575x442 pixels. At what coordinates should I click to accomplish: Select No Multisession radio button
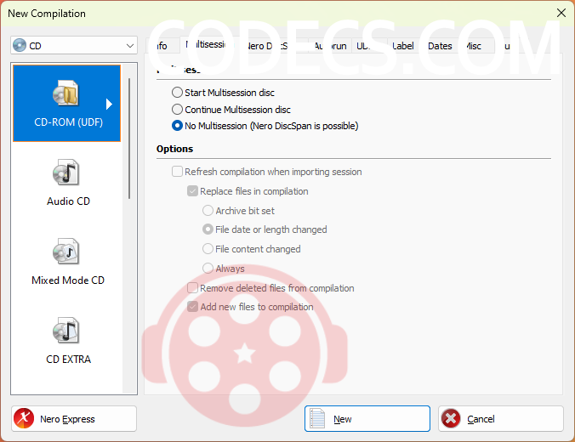(x=177, y=126)
